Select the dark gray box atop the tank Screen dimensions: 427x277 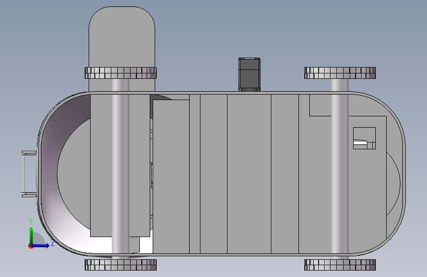[x=249, y=74]
